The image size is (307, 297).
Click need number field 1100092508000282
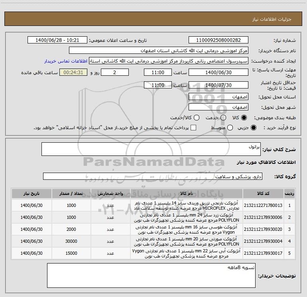click(x=218, y=40)
